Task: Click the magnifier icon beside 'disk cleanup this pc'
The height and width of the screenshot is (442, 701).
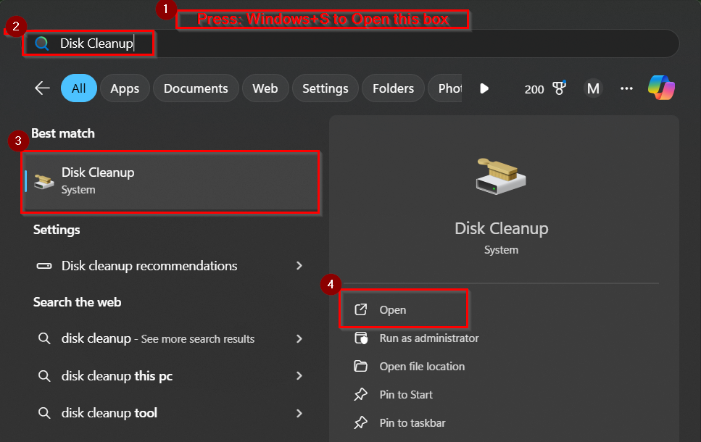Action: [43, 376]
